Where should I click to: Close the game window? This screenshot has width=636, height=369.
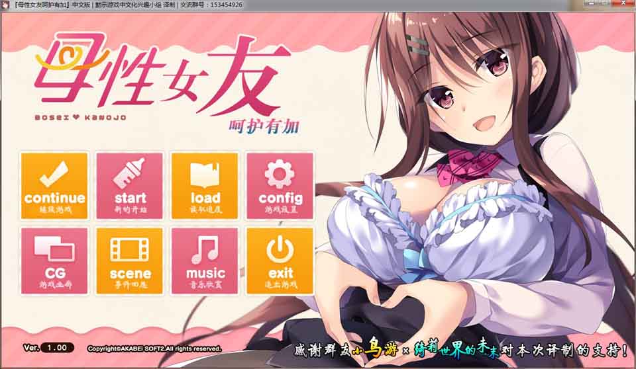pos(624,3)
